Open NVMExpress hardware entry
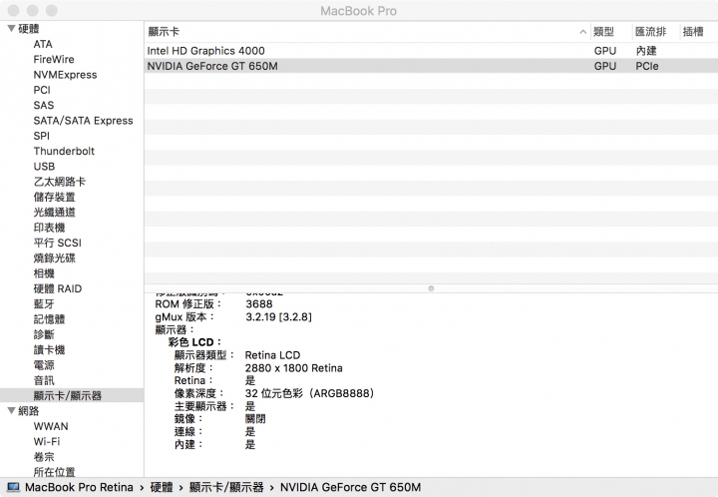 pos(65,75)
